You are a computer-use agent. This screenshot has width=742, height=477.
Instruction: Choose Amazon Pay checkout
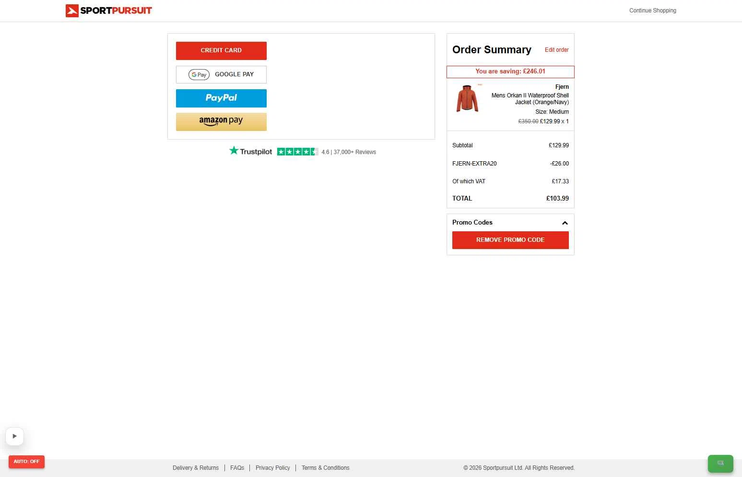(x=221, y=121)
